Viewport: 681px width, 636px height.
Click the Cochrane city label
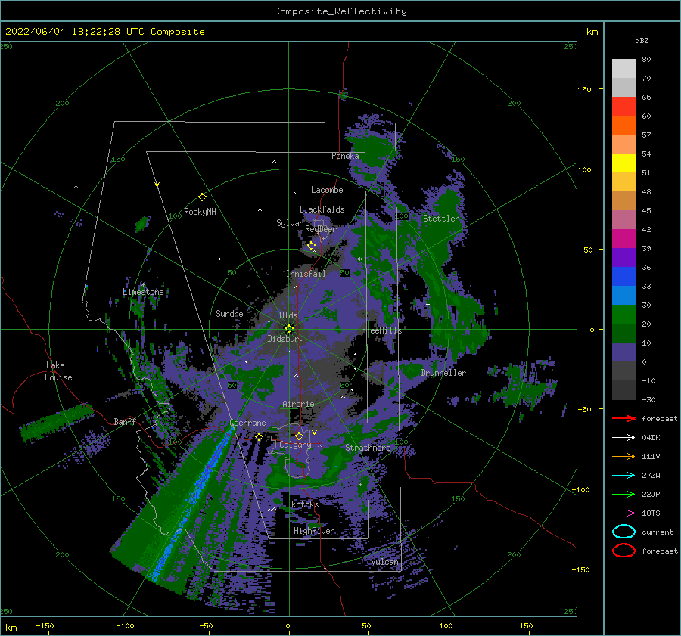[x=247, y=423]
